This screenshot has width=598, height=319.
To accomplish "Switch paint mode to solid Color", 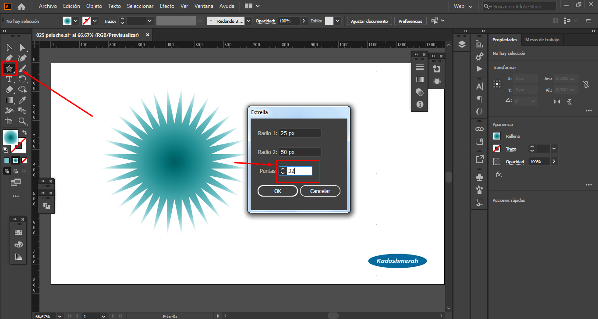I will (x=7, y=160).
